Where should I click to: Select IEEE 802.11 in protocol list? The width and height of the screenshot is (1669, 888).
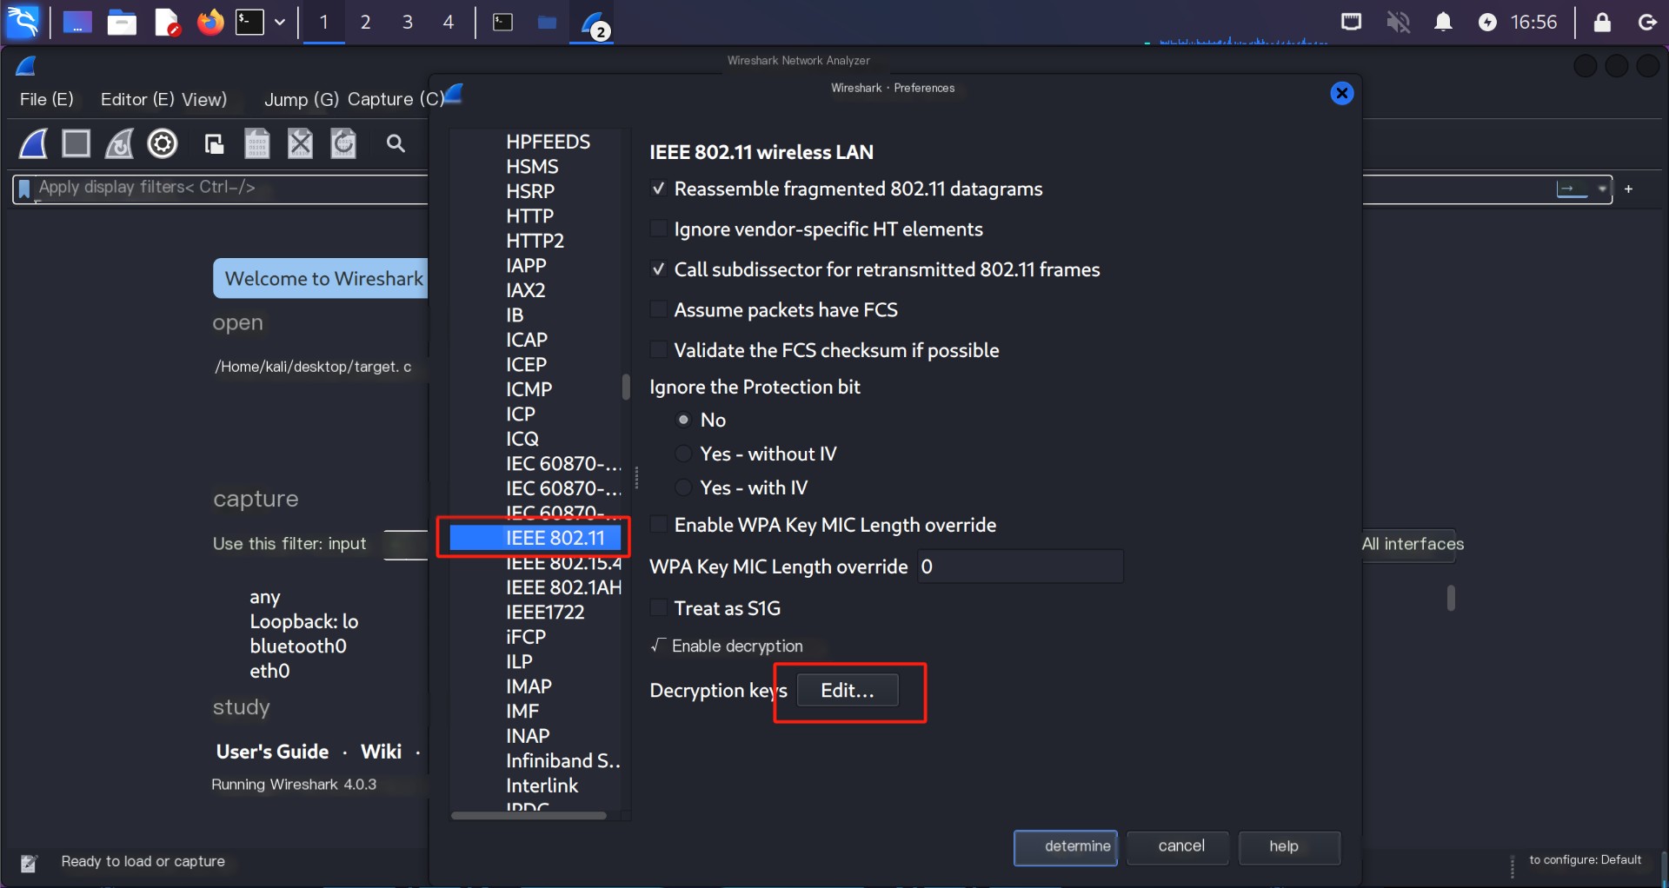click(536, 538)
